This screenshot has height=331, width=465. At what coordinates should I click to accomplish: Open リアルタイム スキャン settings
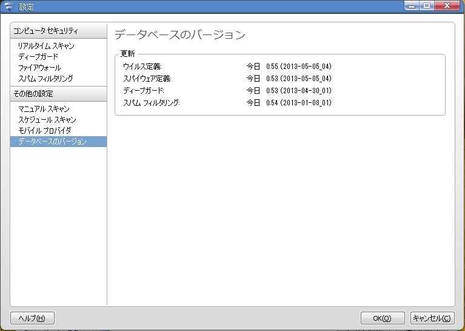pyautogui.click(x=46, y=46)
